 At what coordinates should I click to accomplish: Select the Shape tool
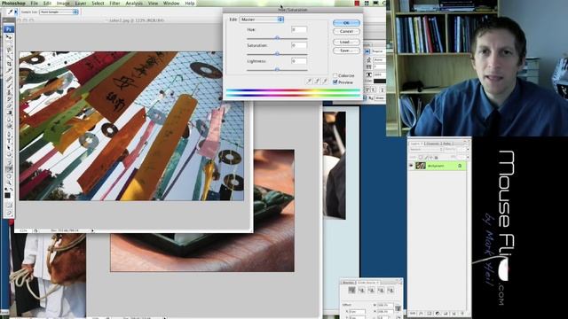tap(9, 154)
